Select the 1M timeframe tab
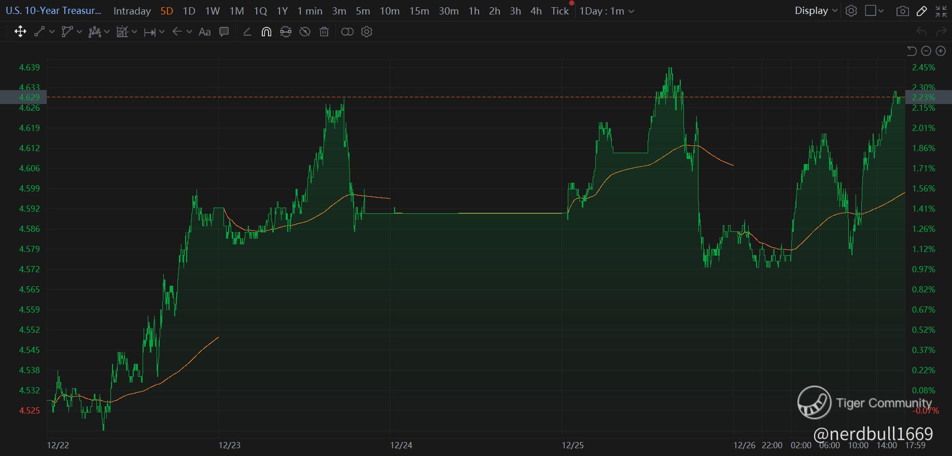 (237, 11)
